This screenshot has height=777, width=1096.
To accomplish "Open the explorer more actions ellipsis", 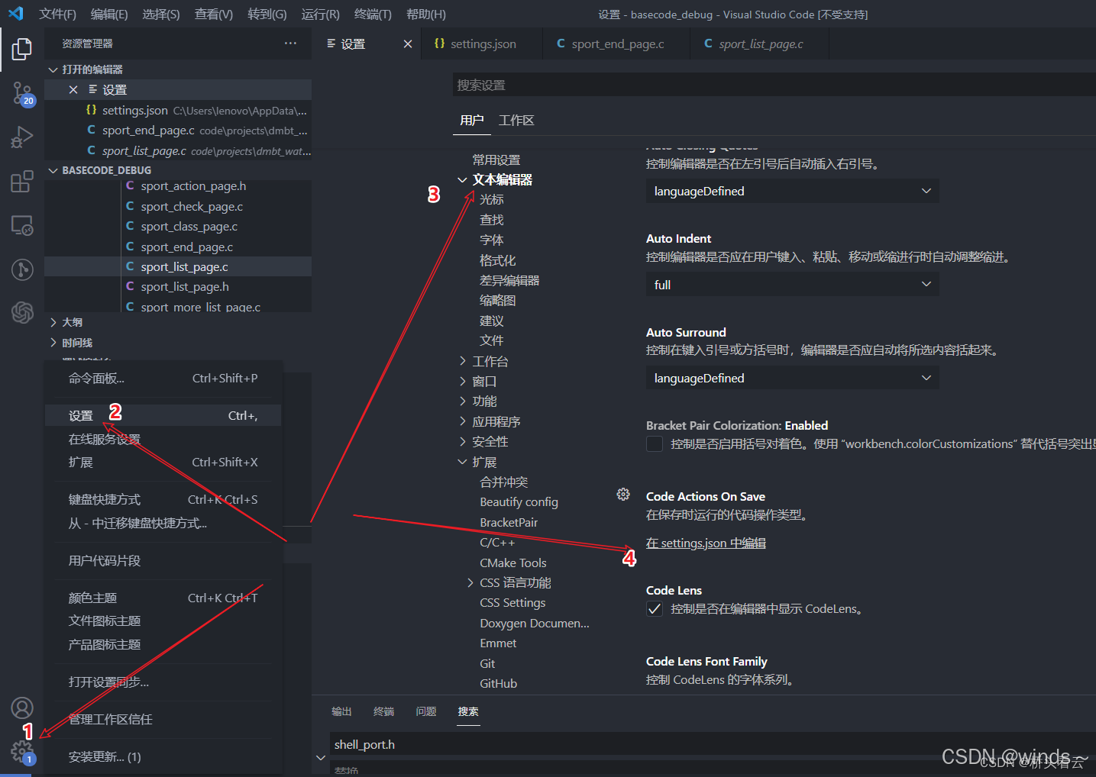I will click(290, 44).
